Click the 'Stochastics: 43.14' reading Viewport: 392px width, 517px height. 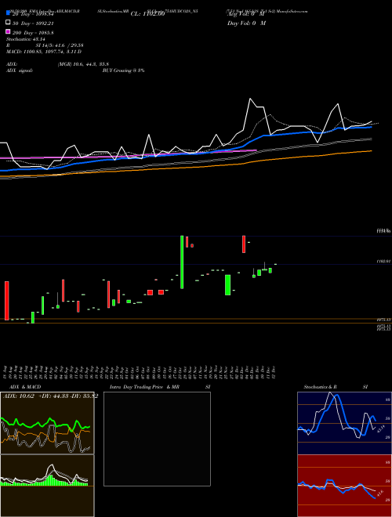tap(25, 39)
